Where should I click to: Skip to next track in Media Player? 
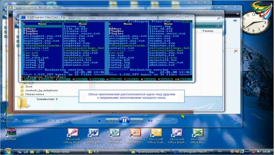point(137,121)
